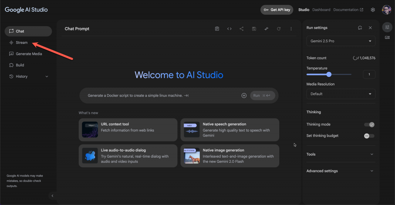Screen dimensions: 395x205
Task: Save the prompt with the disk icon
Action: click(x=254, y=29)
